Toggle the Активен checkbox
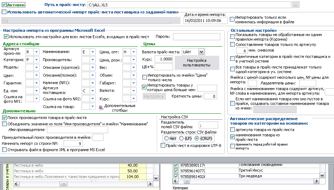This screenshot has width=334, height=190. click(x=4, y=5)
